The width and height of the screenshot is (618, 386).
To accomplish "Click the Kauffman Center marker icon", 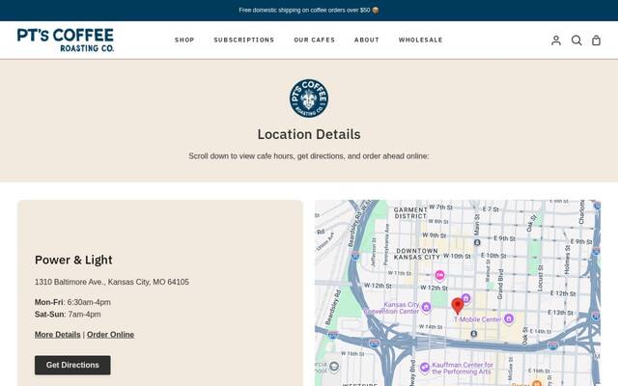I will (425, 368).
